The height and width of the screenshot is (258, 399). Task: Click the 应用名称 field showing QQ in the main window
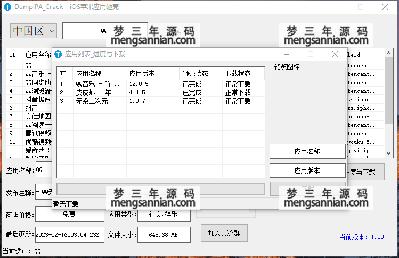44,170
